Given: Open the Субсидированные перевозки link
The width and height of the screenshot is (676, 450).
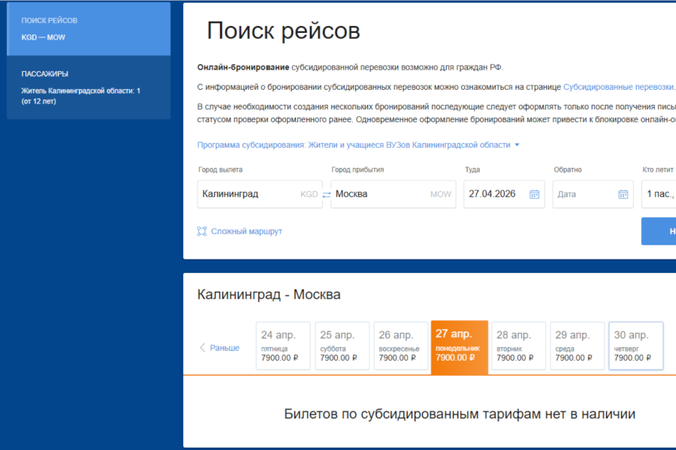Looking at the screenshot, I should [x=618, y=87].
